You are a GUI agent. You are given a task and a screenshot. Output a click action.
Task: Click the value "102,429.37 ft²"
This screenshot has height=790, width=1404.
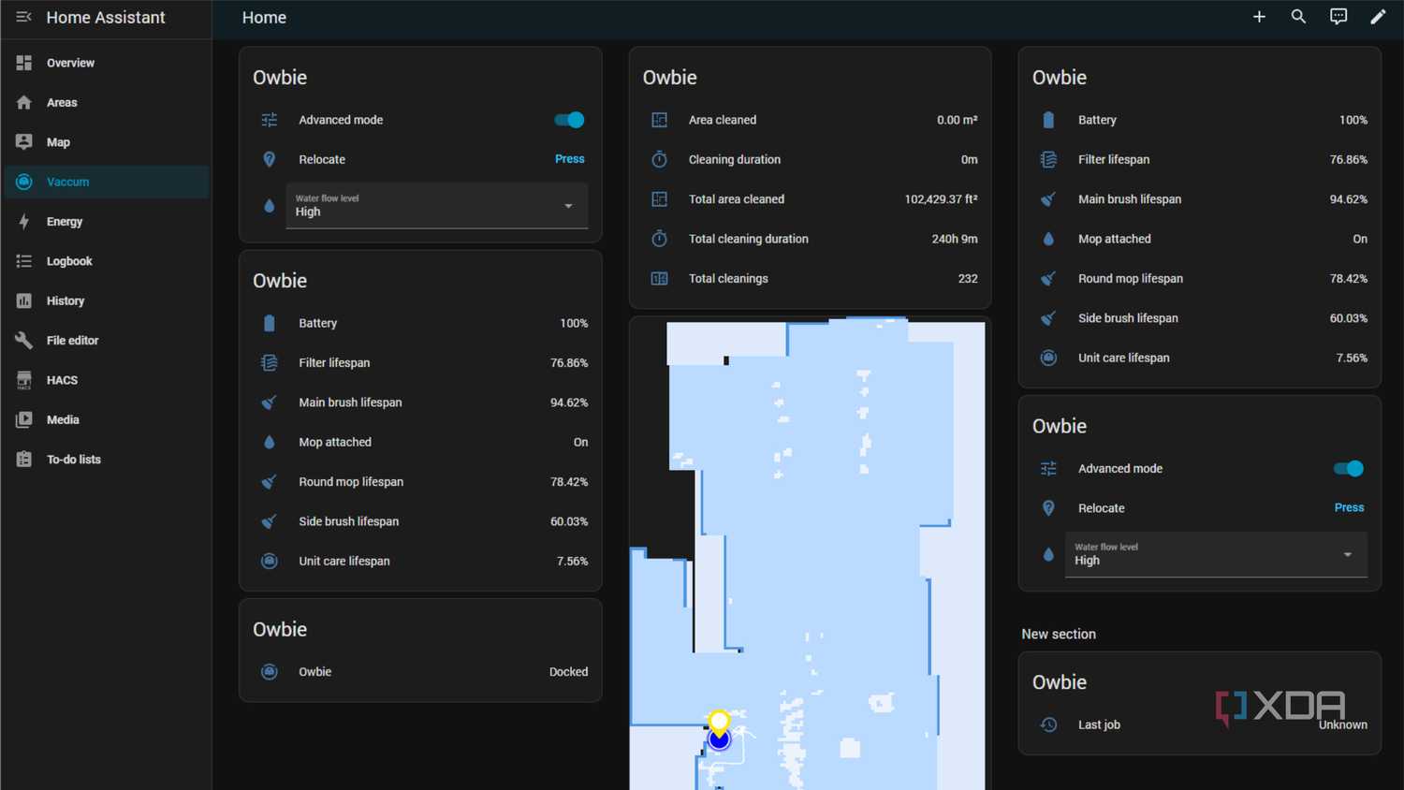click(x=942, y=199)
